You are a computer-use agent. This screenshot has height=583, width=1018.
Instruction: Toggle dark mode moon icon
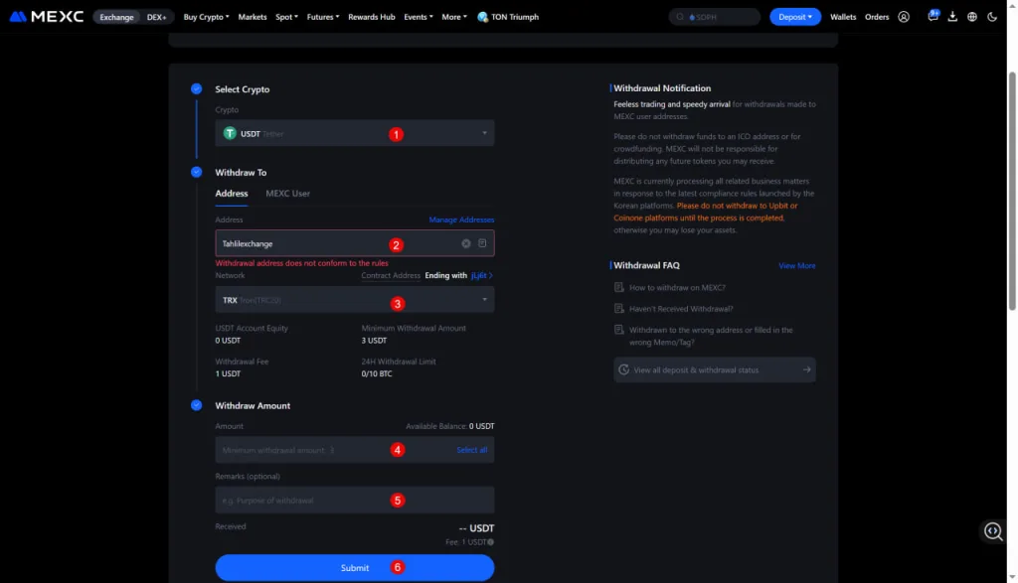pos(992,17)
